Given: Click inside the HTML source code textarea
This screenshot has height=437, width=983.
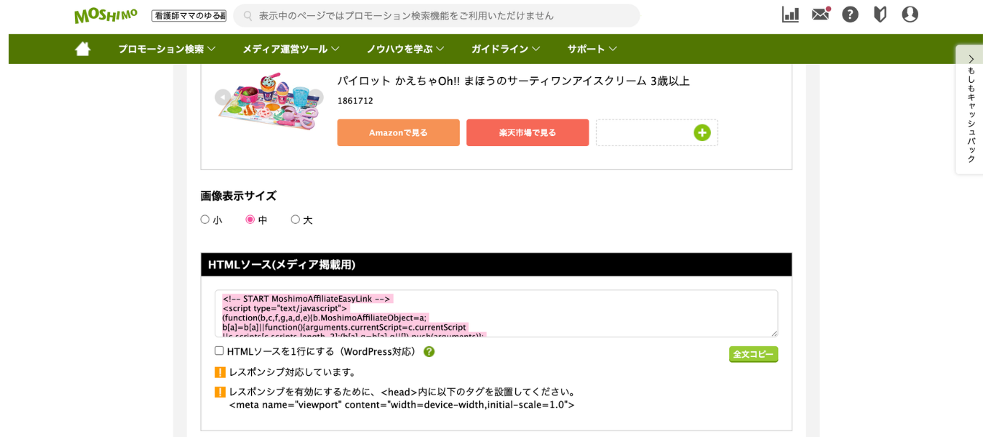Looking at the screenshot, I should pyautogui.click(x=496, y=314).
